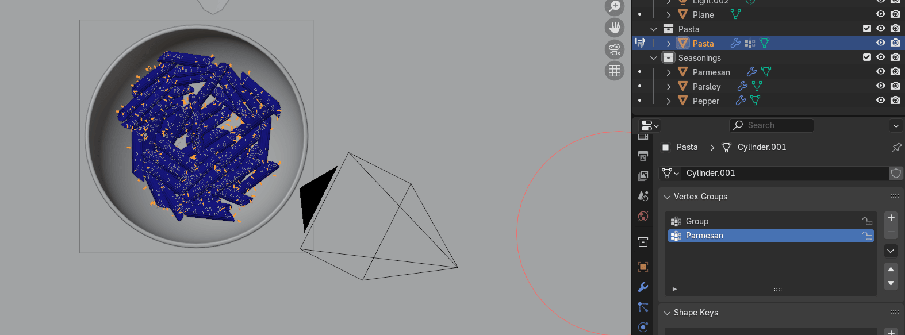Image resolution: width=905 pixels, height=335 pixels.
Task: Remove the selected vertex group
Action: tap(891, 232)
